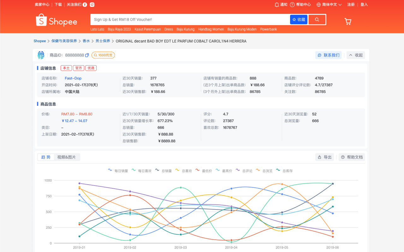404x252 pixels.
Task: Toggle the 总库存 legend series
Action: [x=284, y=171]
